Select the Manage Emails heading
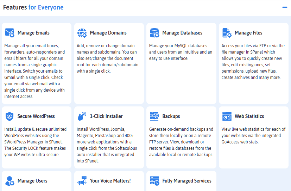 point(33,33)
